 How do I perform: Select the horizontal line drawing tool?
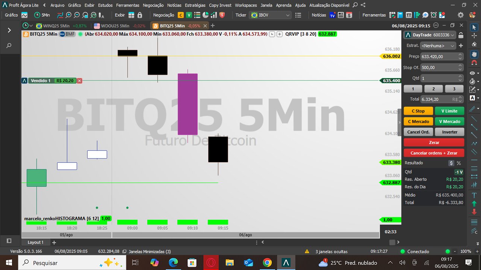(474, 161)
